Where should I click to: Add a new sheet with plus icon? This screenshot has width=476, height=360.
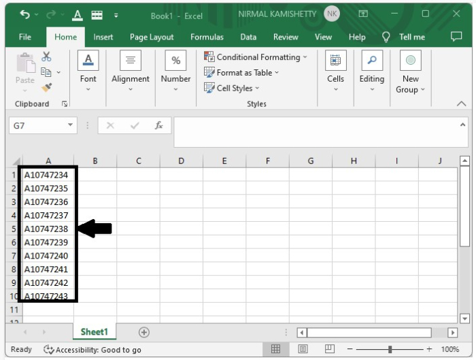[144, 332]
